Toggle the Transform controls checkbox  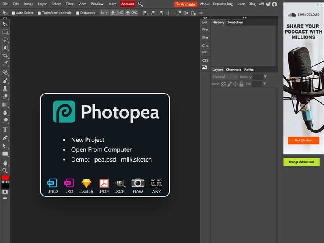[x=39, y=13]
